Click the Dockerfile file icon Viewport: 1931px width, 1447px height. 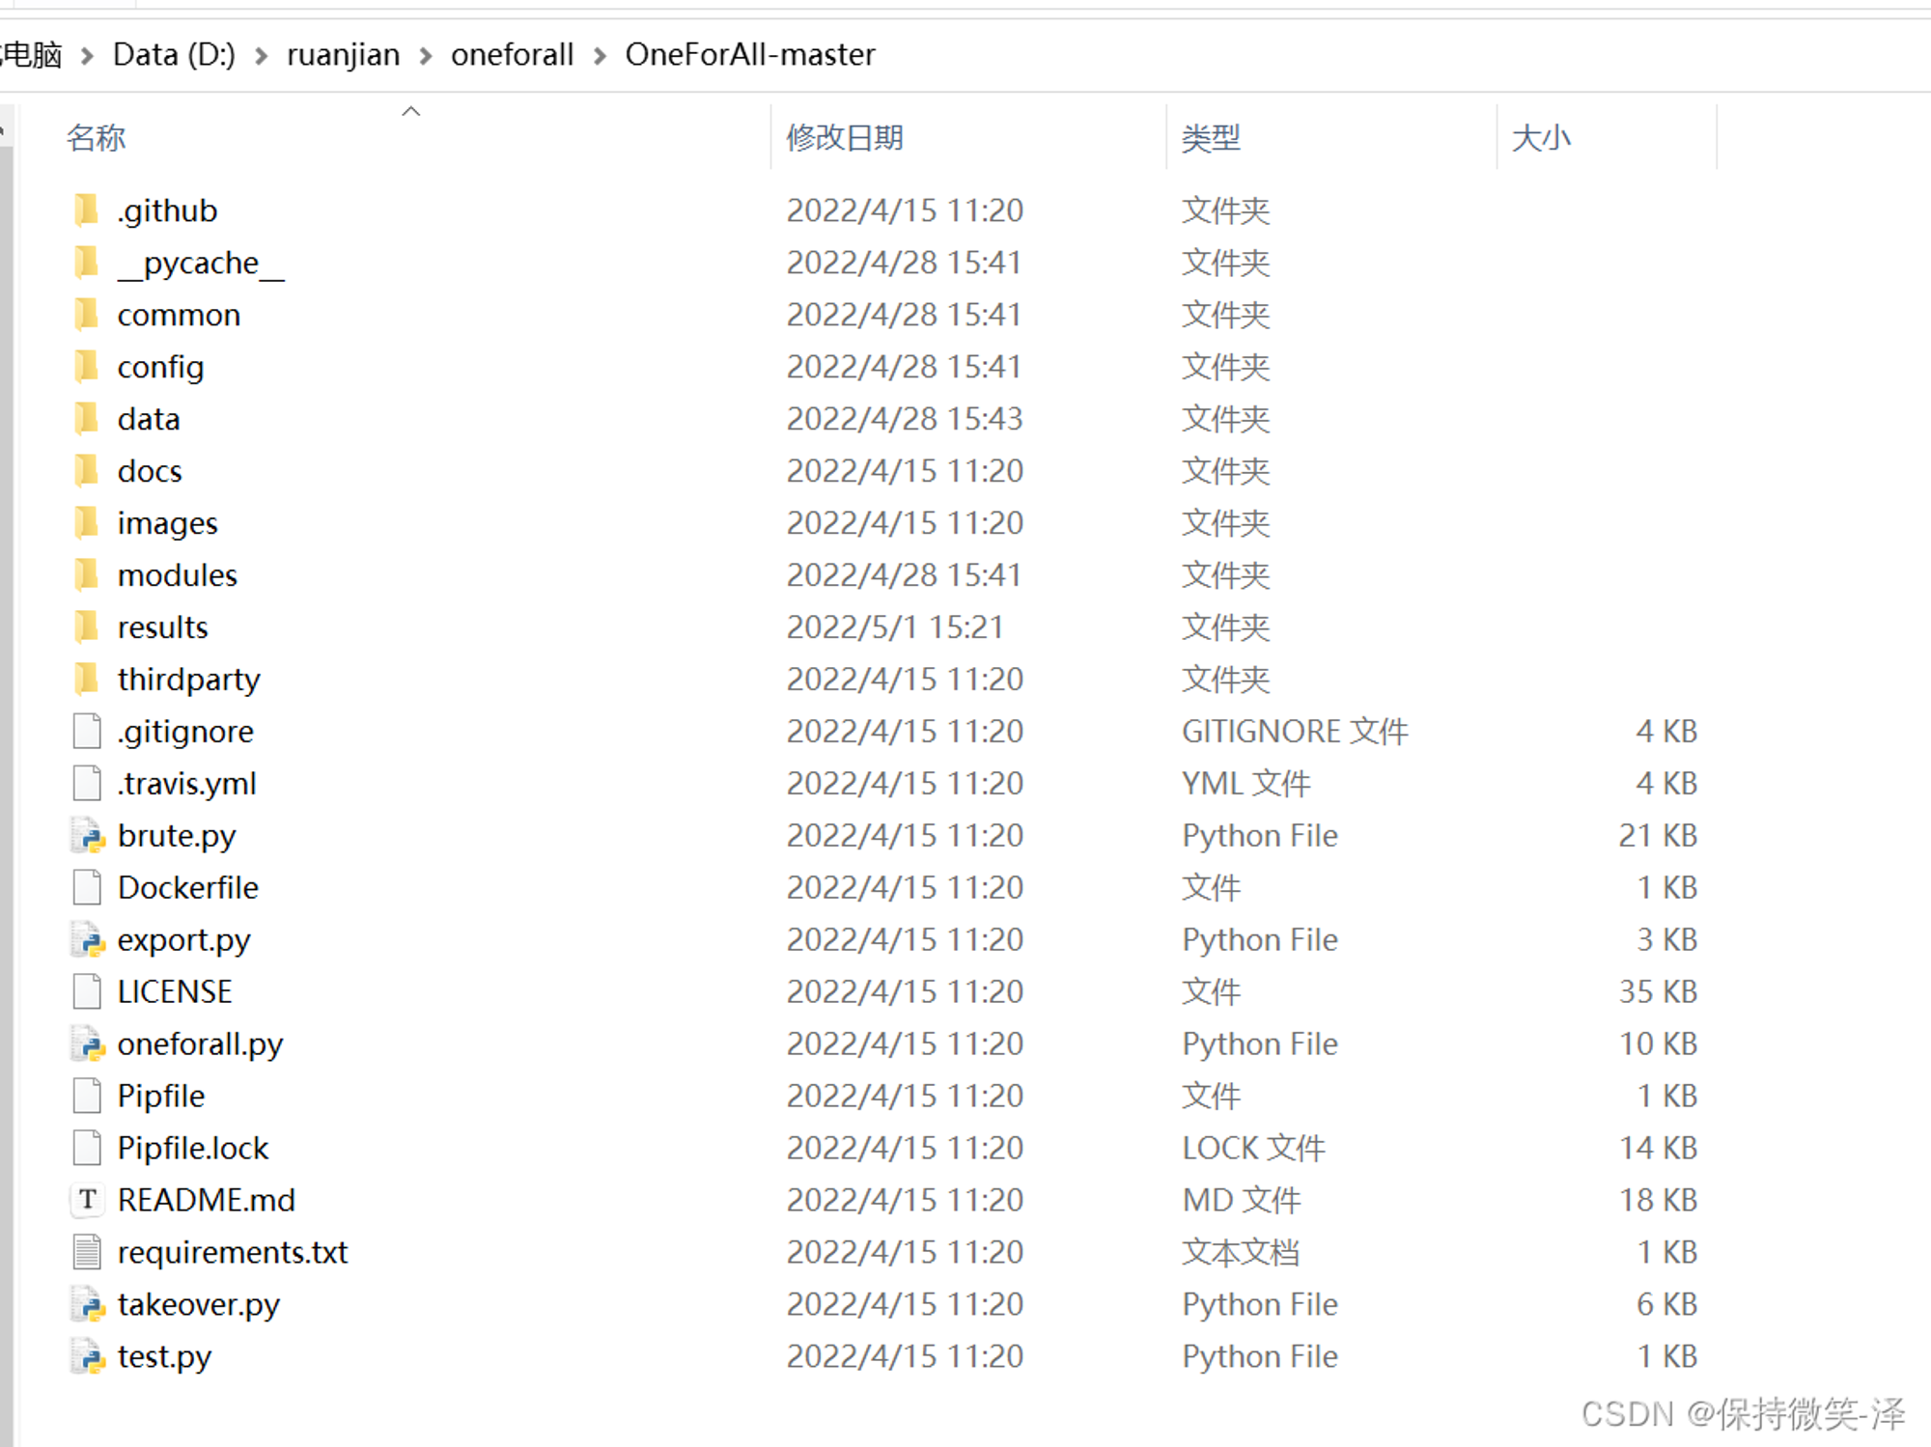87,887
